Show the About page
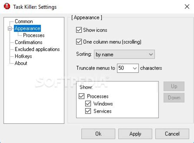194x143 pixels. (x=21, y=63)
